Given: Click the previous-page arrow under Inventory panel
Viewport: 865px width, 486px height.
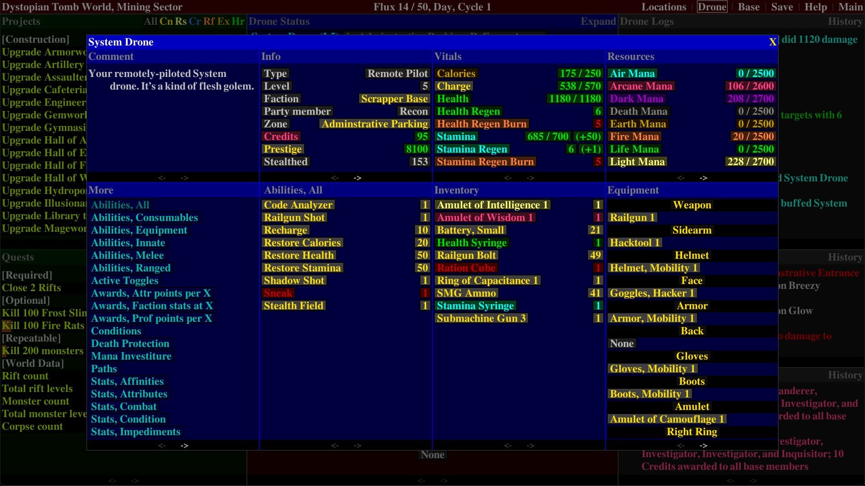Looking at the screenshot, I should click(x=508, y=446).
